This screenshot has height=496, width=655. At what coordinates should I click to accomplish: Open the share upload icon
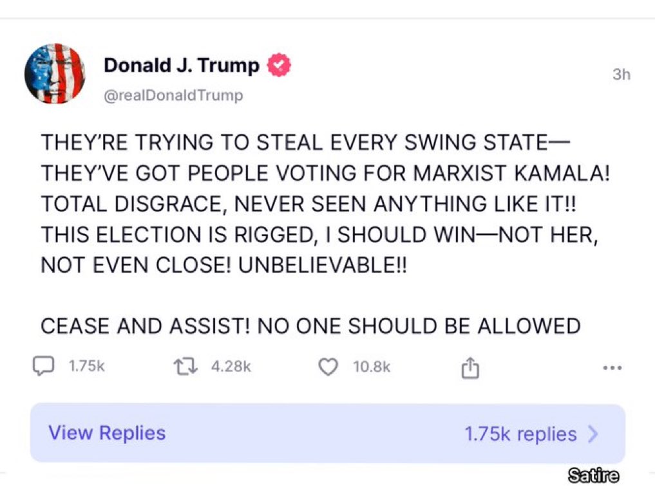(x=470, y=367)
